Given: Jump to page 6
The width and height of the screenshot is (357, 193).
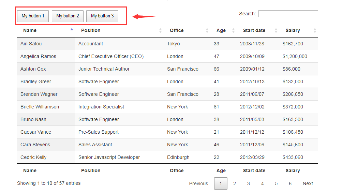Looking at the screenshot, I should click(x=290, y=183).
